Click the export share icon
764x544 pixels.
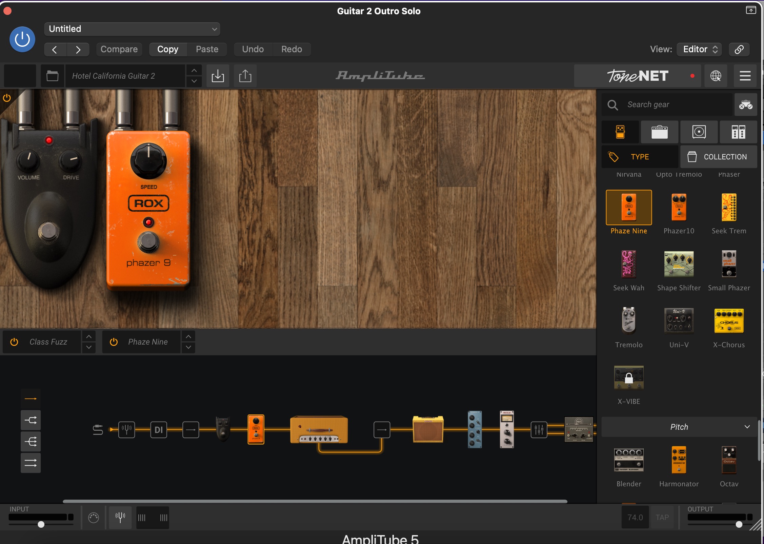[245, 76]
